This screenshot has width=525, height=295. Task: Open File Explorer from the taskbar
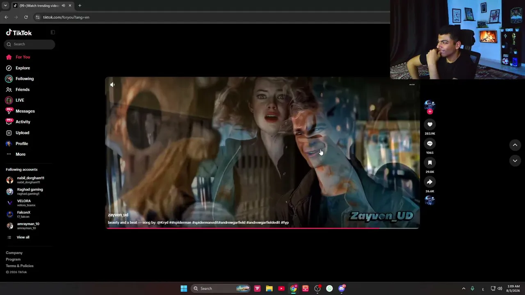pos(269,288)
